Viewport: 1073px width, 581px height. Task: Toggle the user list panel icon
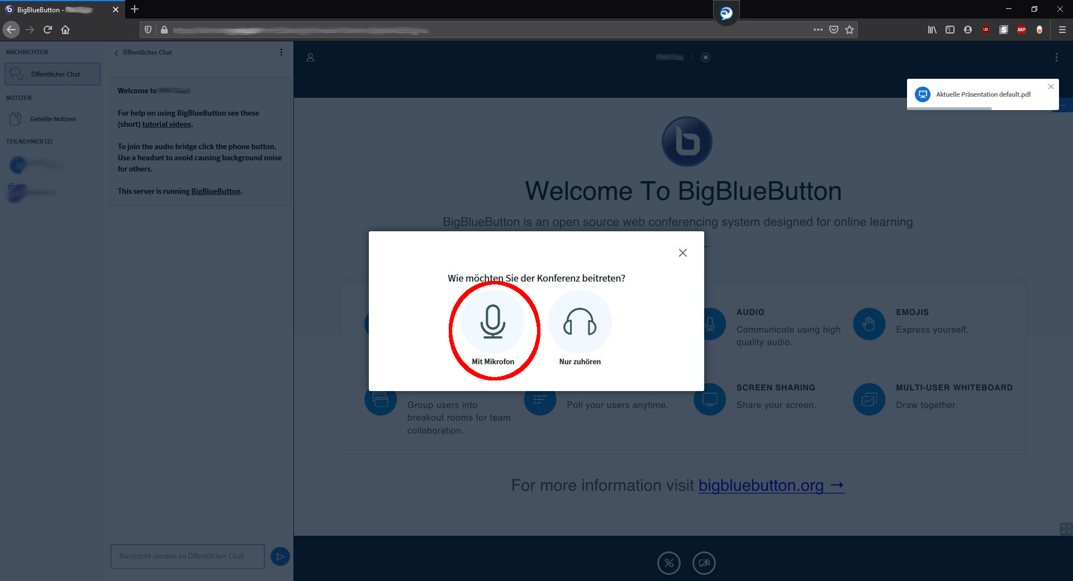coord(311,57)
